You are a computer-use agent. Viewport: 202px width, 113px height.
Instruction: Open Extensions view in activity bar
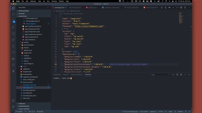pos(13,40)
